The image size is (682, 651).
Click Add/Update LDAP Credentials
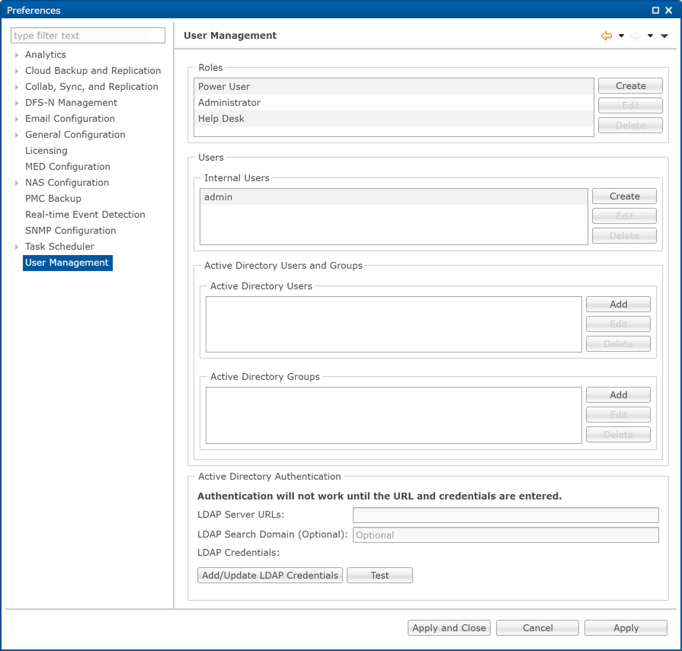tap(270, 575)
